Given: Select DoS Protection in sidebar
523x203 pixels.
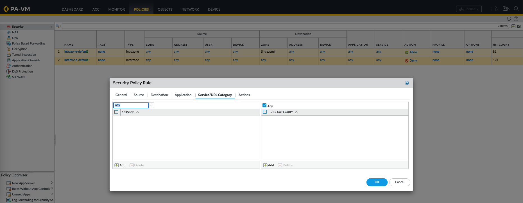Looking at the screenshot, I should point(22,71).
